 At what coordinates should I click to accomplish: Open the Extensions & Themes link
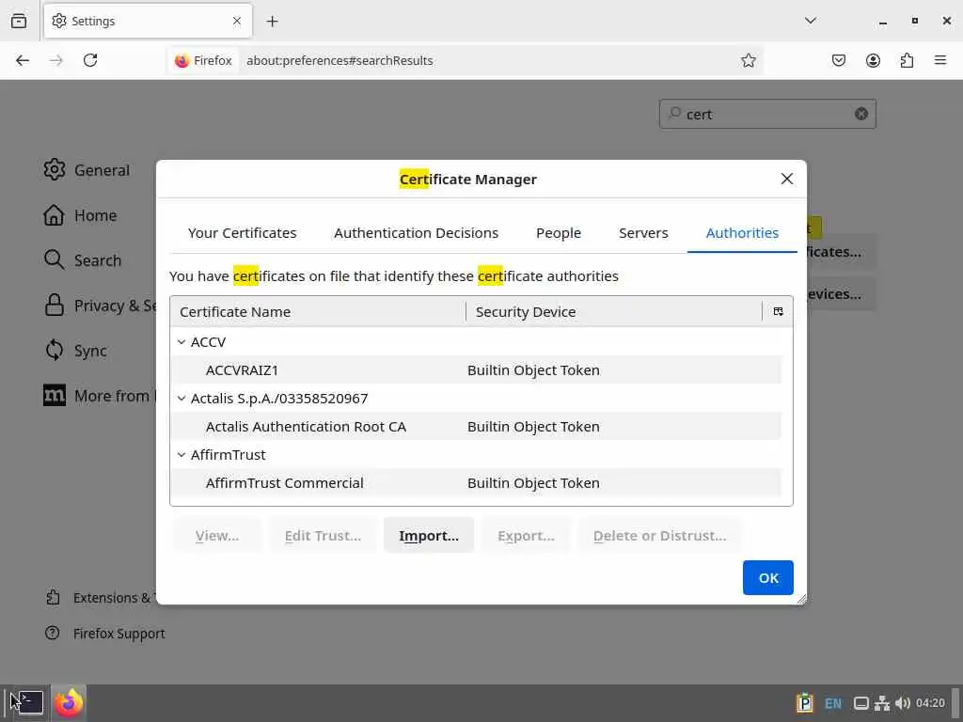(101, 597)
